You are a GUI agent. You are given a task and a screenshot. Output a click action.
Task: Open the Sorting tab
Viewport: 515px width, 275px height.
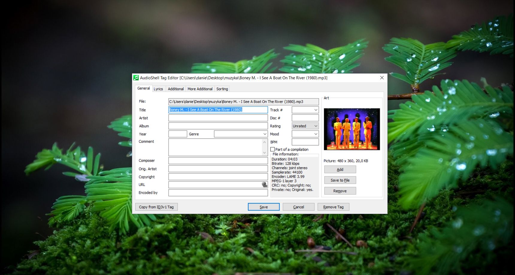[x=222, y=89]
